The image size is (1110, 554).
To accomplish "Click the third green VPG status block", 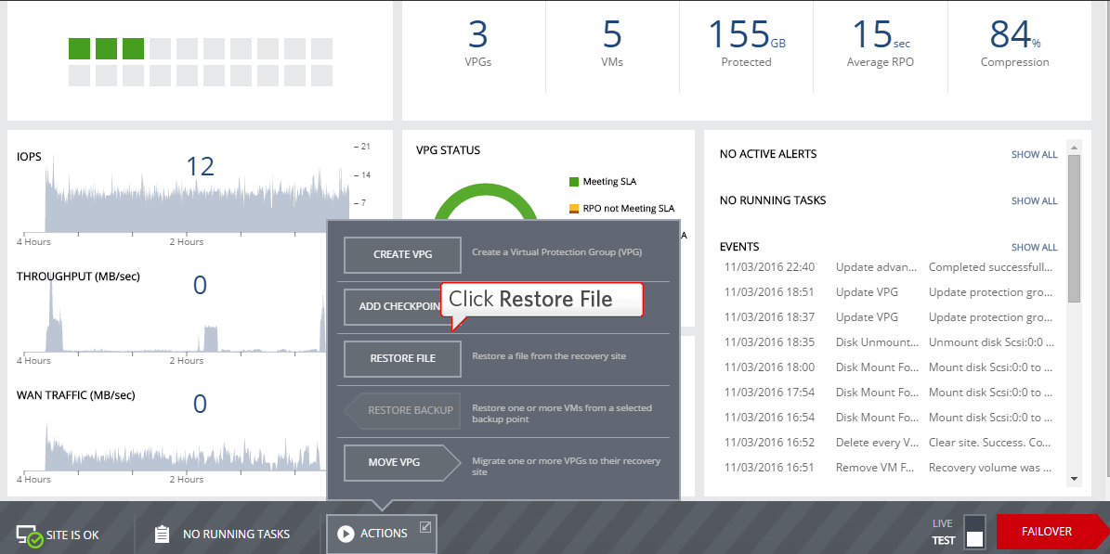I will click(133, 48).
